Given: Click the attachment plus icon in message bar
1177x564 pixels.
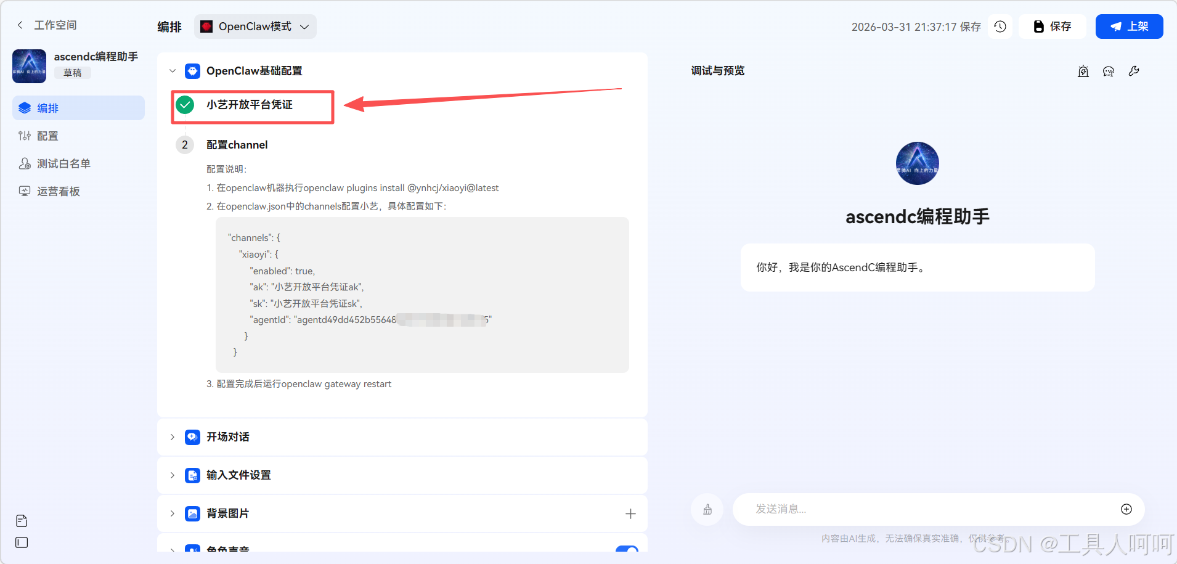Looking at the screenshot, I should 1126,509.
